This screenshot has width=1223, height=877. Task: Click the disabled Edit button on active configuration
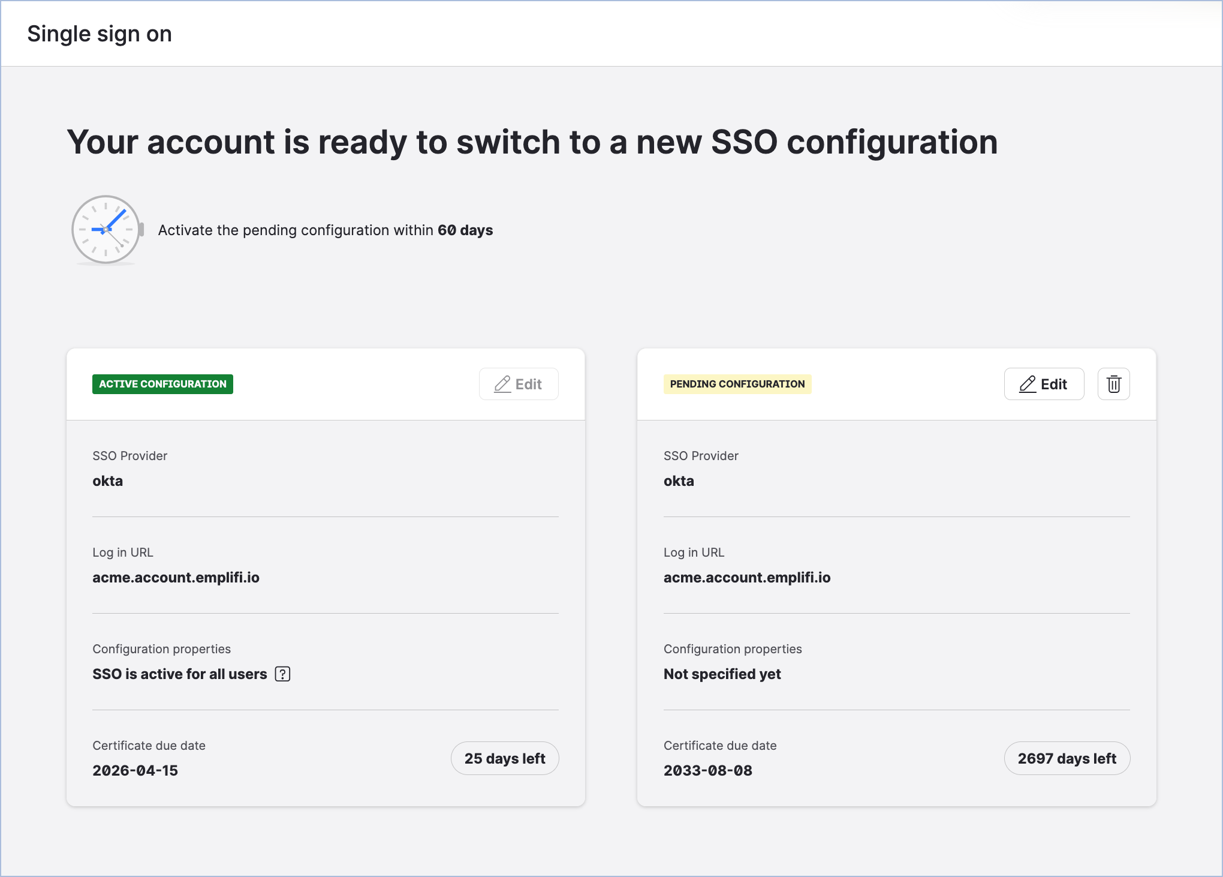click(519, 384)
